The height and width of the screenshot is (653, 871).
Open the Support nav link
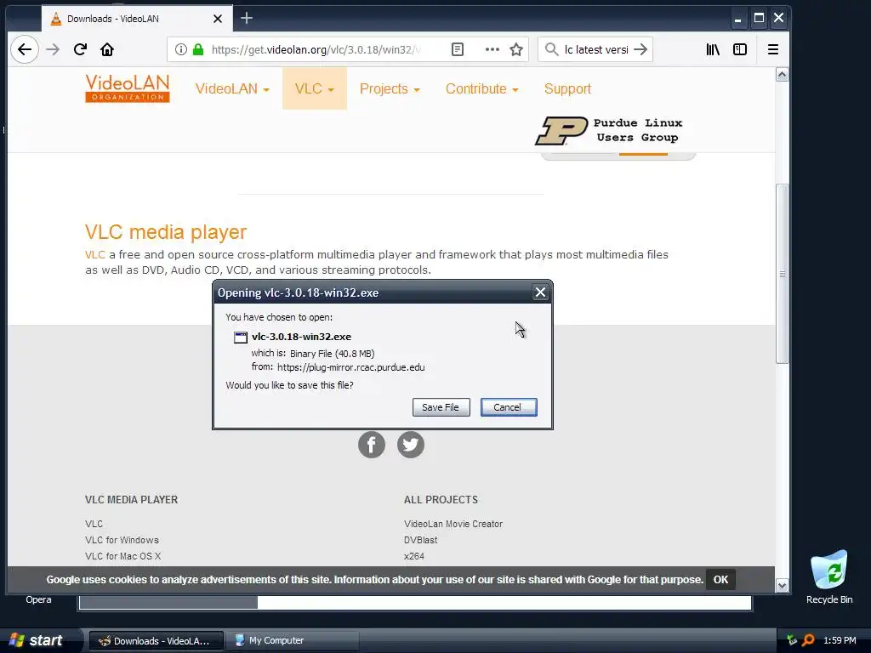pos(567,88)
